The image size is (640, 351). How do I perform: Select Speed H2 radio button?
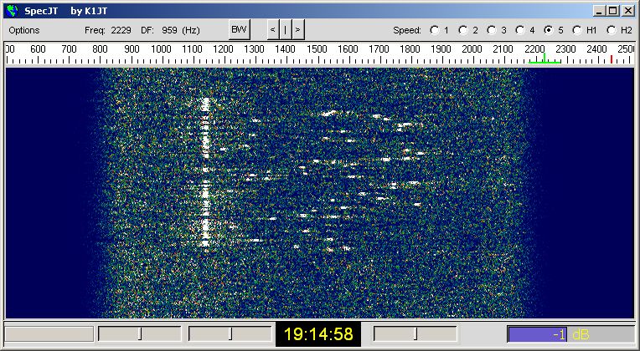(x=612, y=30)
